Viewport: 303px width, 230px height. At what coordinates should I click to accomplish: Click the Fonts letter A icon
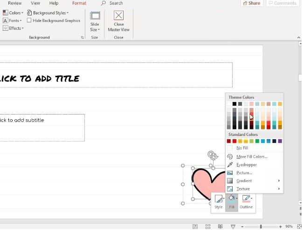pos(6,20)
